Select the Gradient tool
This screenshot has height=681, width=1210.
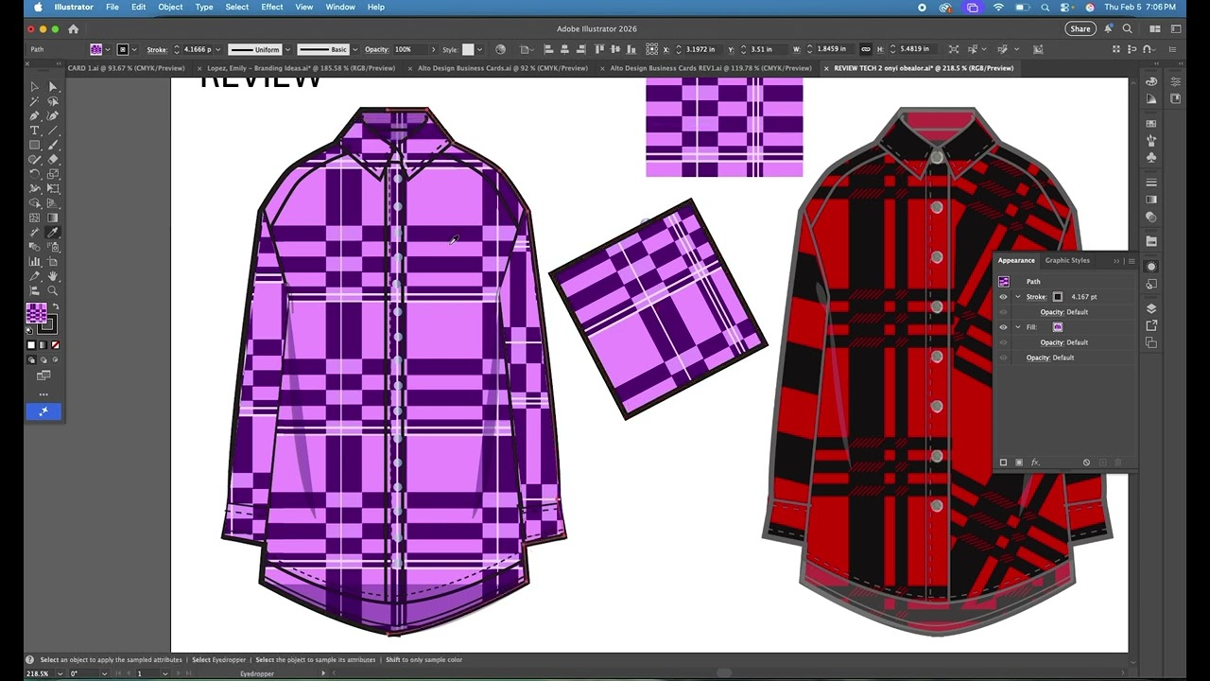tap(53, 218)
